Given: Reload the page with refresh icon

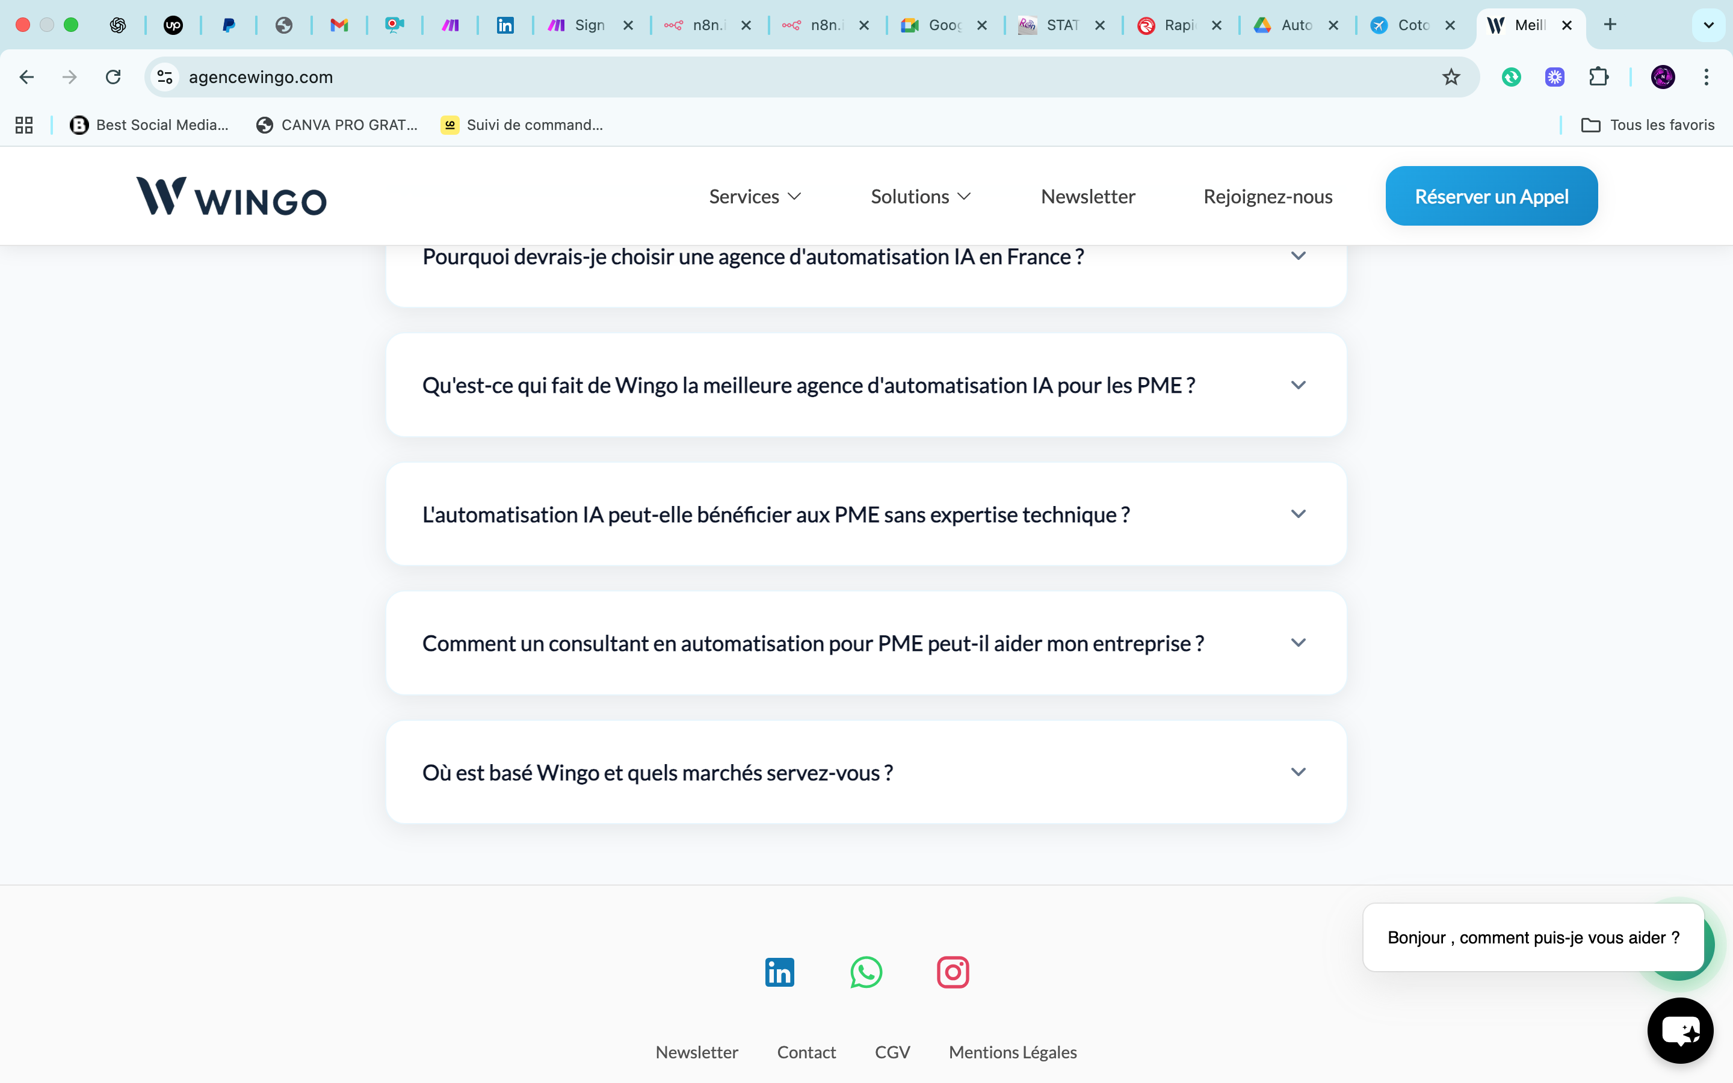Looking at the screenshot, I should [113, 76].
